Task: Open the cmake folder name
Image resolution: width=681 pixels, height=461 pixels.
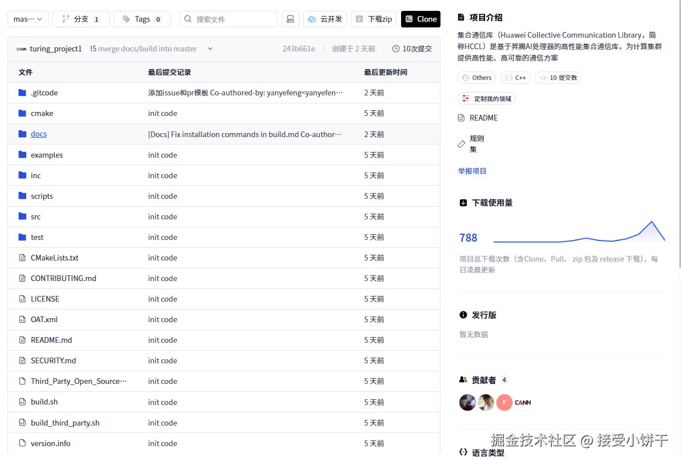Action: [x=42, y=113]
